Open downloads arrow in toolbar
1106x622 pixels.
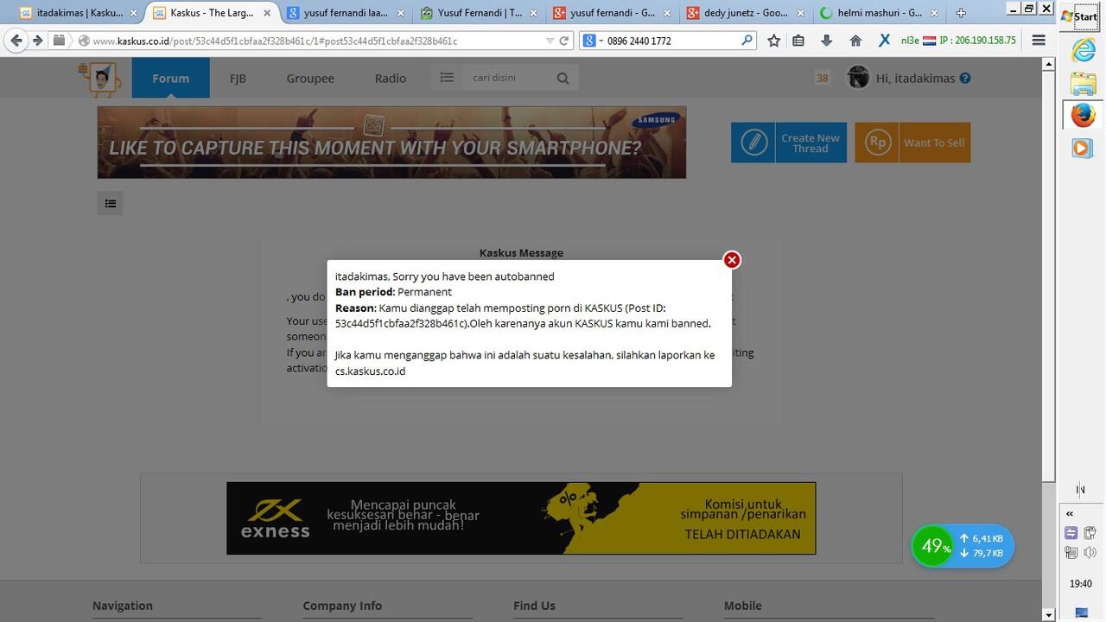827,41
